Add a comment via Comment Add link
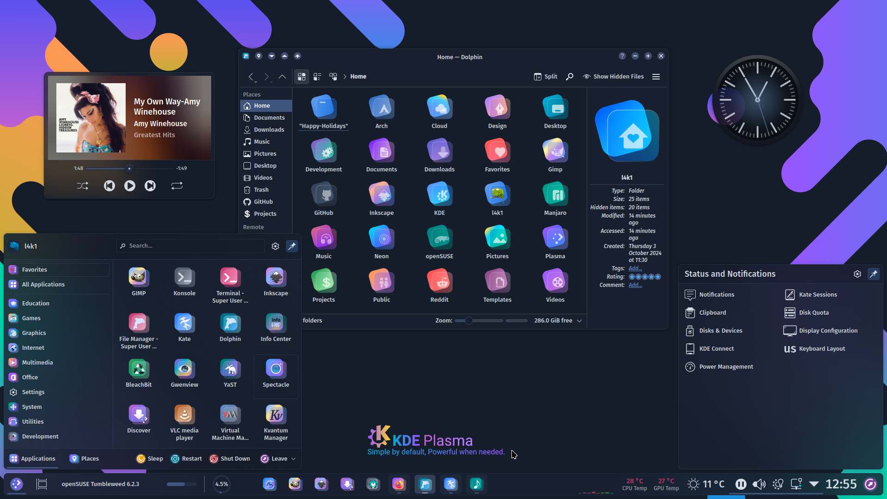 point(635,285)
